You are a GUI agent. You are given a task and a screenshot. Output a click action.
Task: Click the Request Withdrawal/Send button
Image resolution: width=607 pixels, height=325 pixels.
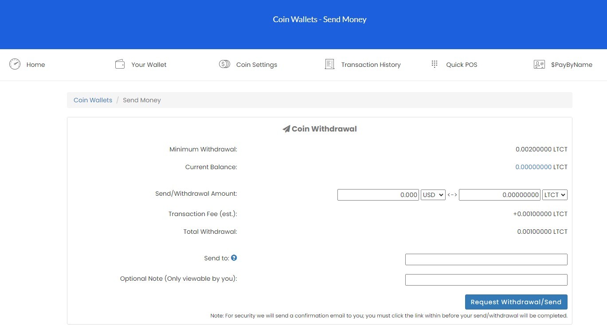(516, 302)
